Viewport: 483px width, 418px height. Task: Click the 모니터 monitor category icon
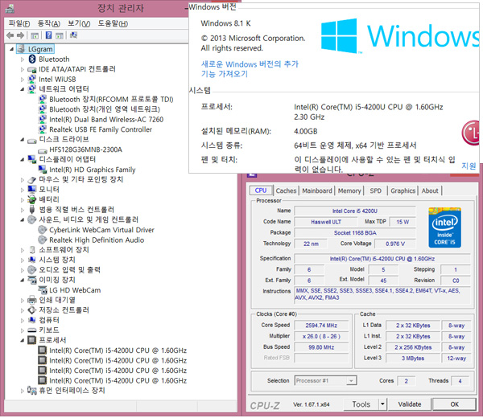pos(32,189)
